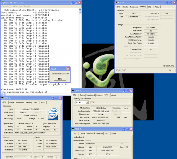Click CPU-Z icon in Mainboard window title bar
The width and height of the screenshot is (177, 159).
pos(73,129)
